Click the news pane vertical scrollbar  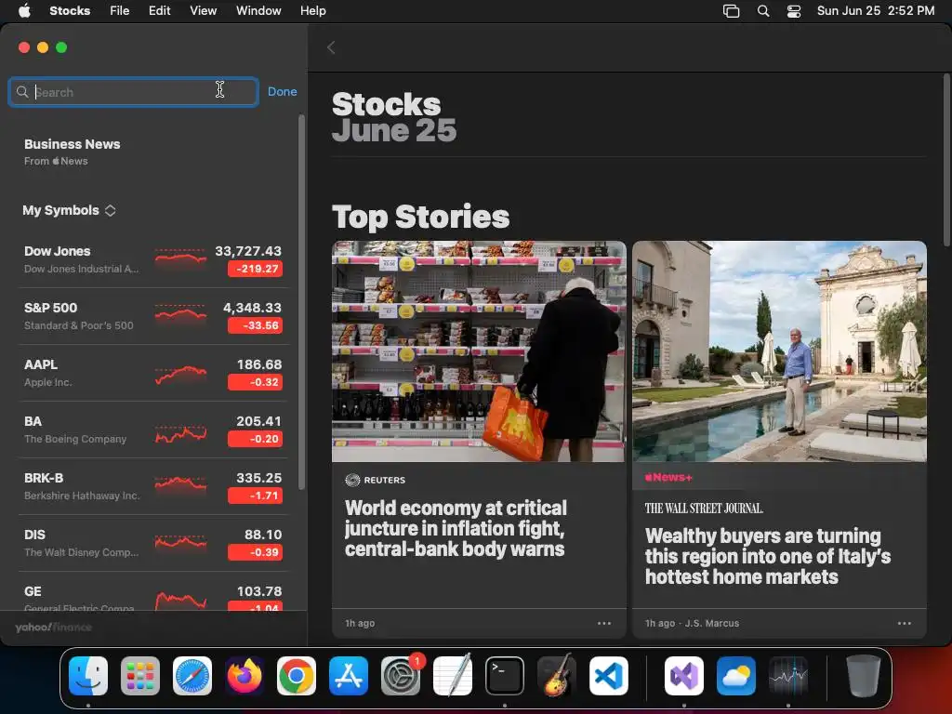[946, 160]
